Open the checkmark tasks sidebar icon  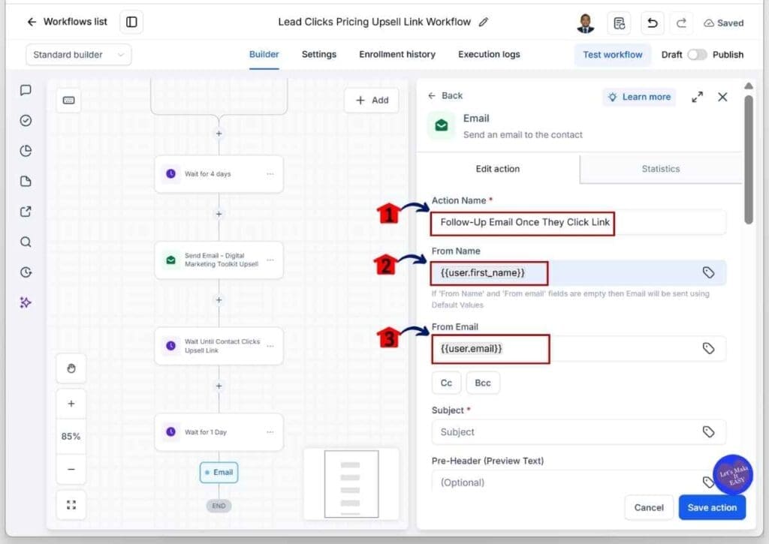coord(26,121)
